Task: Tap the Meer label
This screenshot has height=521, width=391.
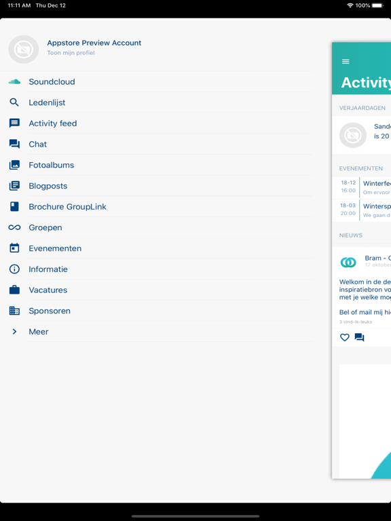Action: point(39,332)
